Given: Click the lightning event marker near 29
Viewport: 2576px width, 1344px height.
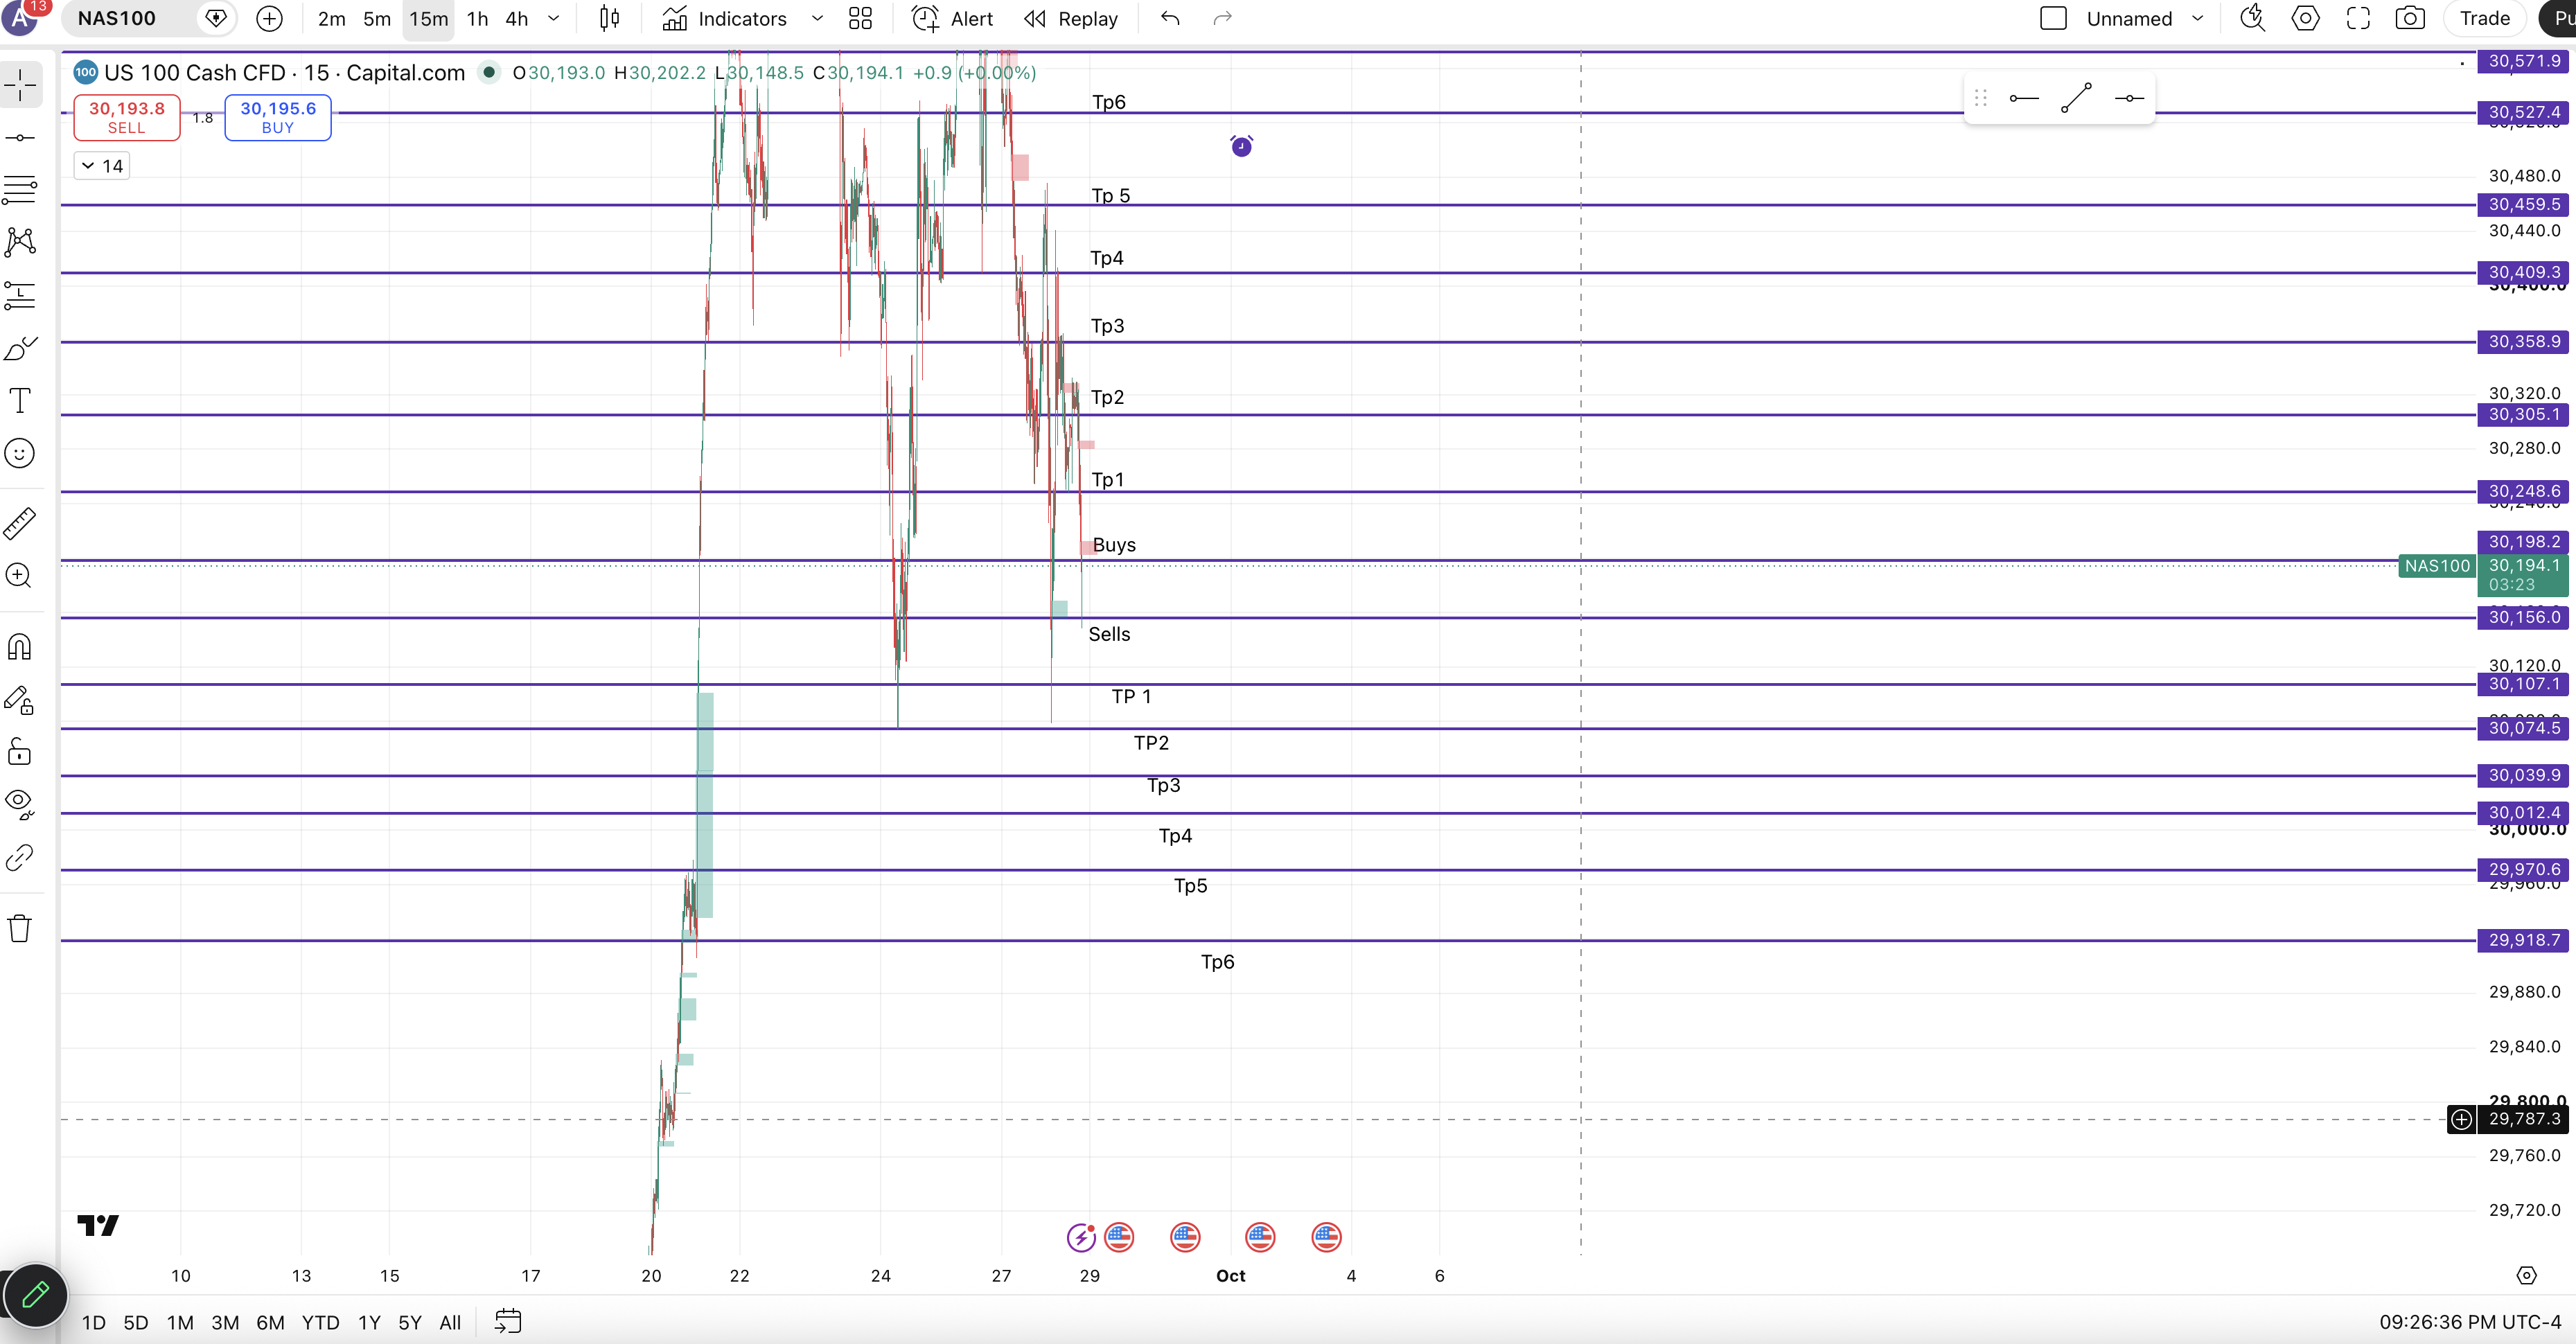Looking at the screenshot, I should coord(1081,1238).
